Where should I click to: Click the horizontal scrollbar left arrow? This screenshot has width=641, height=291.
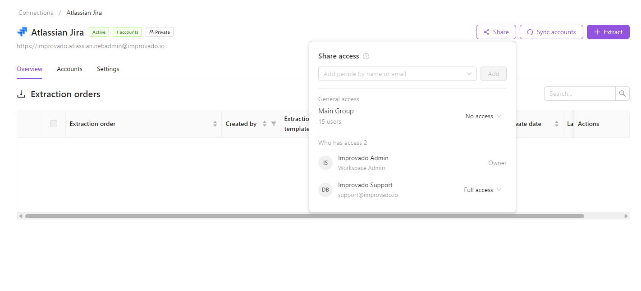click(x=20, y=216)
